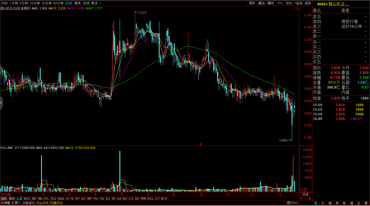Viewport: 370px width, 206px height.
Task: Switch sub-chart to RSI indicator
Action: (108, 199)
